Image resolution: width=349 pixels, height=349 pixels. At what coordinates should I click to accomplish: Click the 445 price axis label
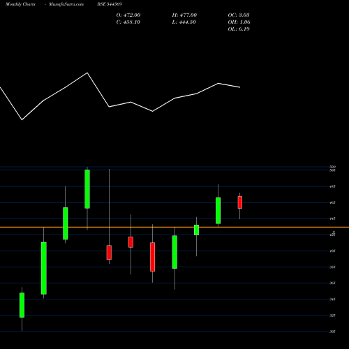coord(332,218)
